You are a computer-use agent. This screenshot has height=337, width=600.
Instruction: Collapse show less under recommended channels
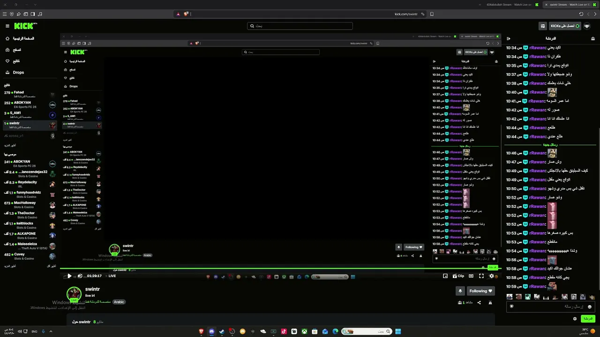tap(51, 266)
